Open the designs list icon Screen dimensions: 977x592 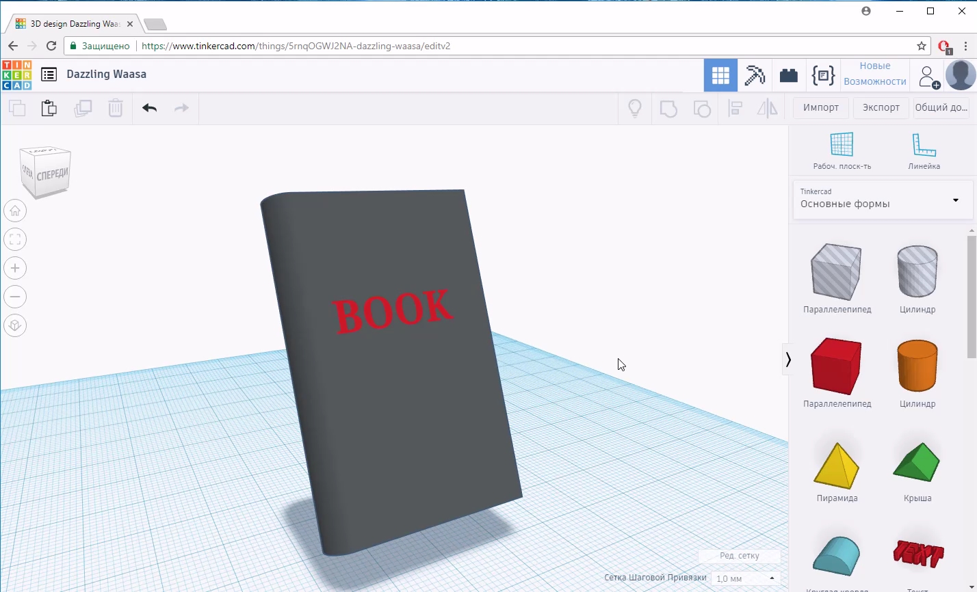pyautogui.click(x=49, y=75)
